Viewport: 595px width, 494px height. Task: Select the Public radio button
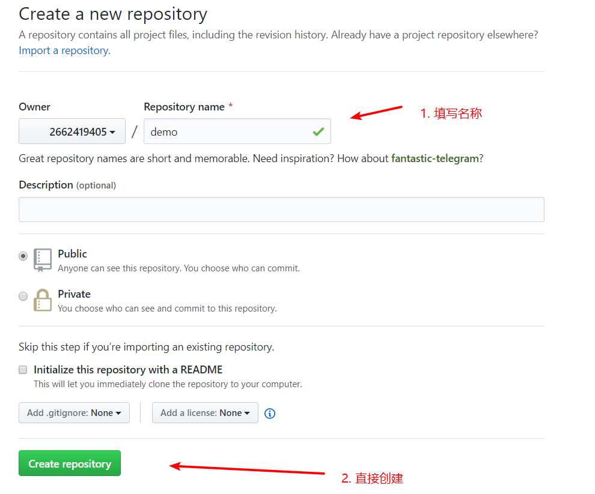[x=23, y=256]
